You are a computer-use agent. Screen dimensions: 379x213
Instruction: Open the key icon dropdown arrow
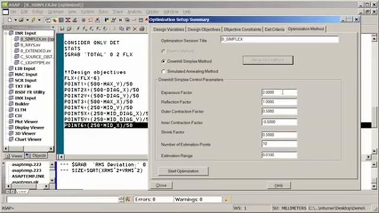pos(39,20)
